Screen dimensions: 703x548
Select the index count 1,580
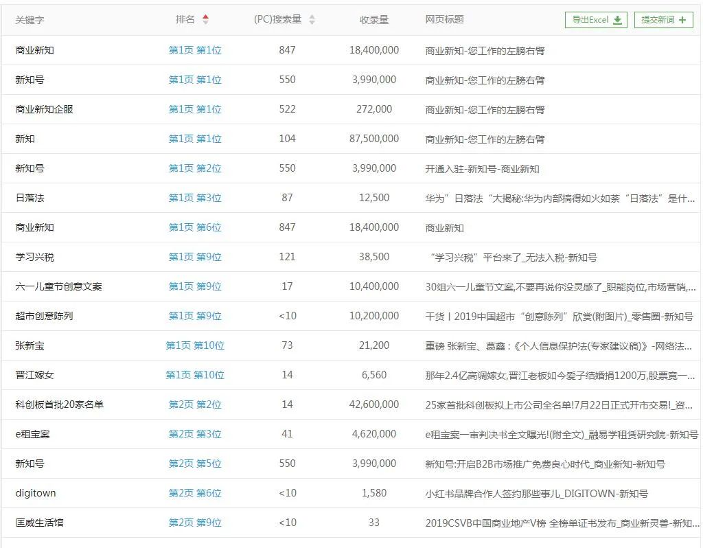(374, 493)
